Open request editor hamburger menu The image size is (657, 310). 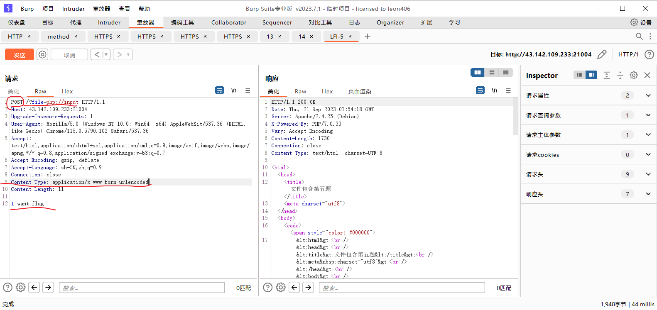pos(248,90)
